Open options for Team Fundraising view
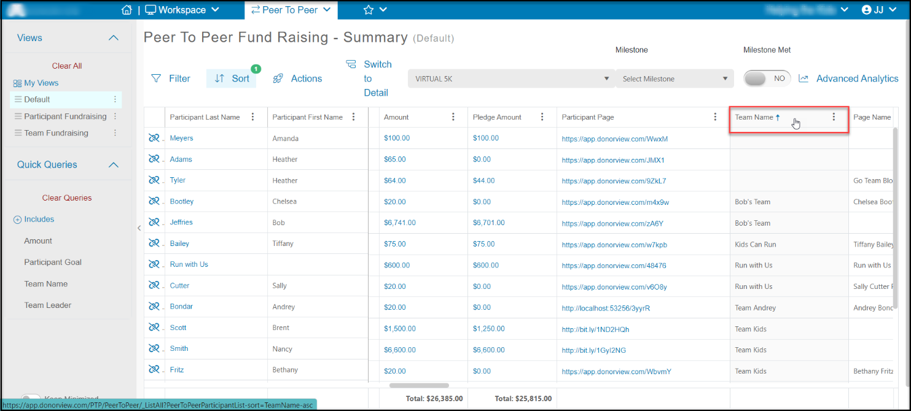This screenshot has width=911, height=411. (x=115, y=133)
